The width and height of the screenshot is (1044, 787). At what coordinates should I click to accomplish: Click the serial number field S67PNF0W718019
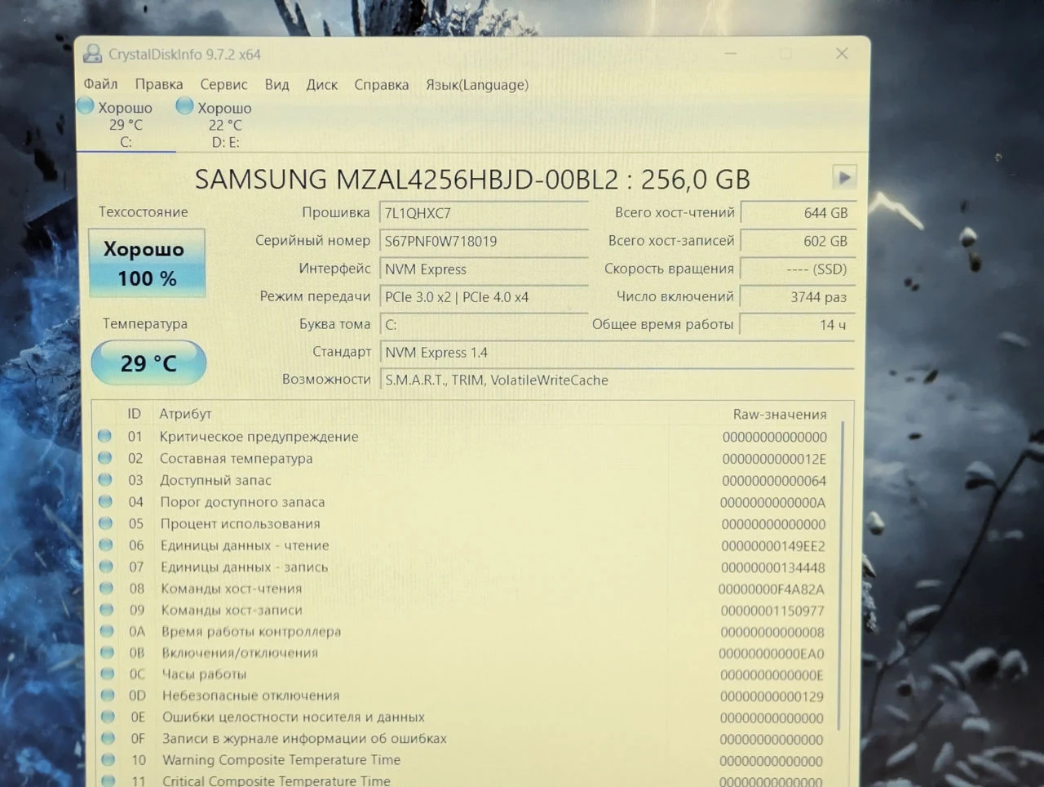(x=484, y=241)
